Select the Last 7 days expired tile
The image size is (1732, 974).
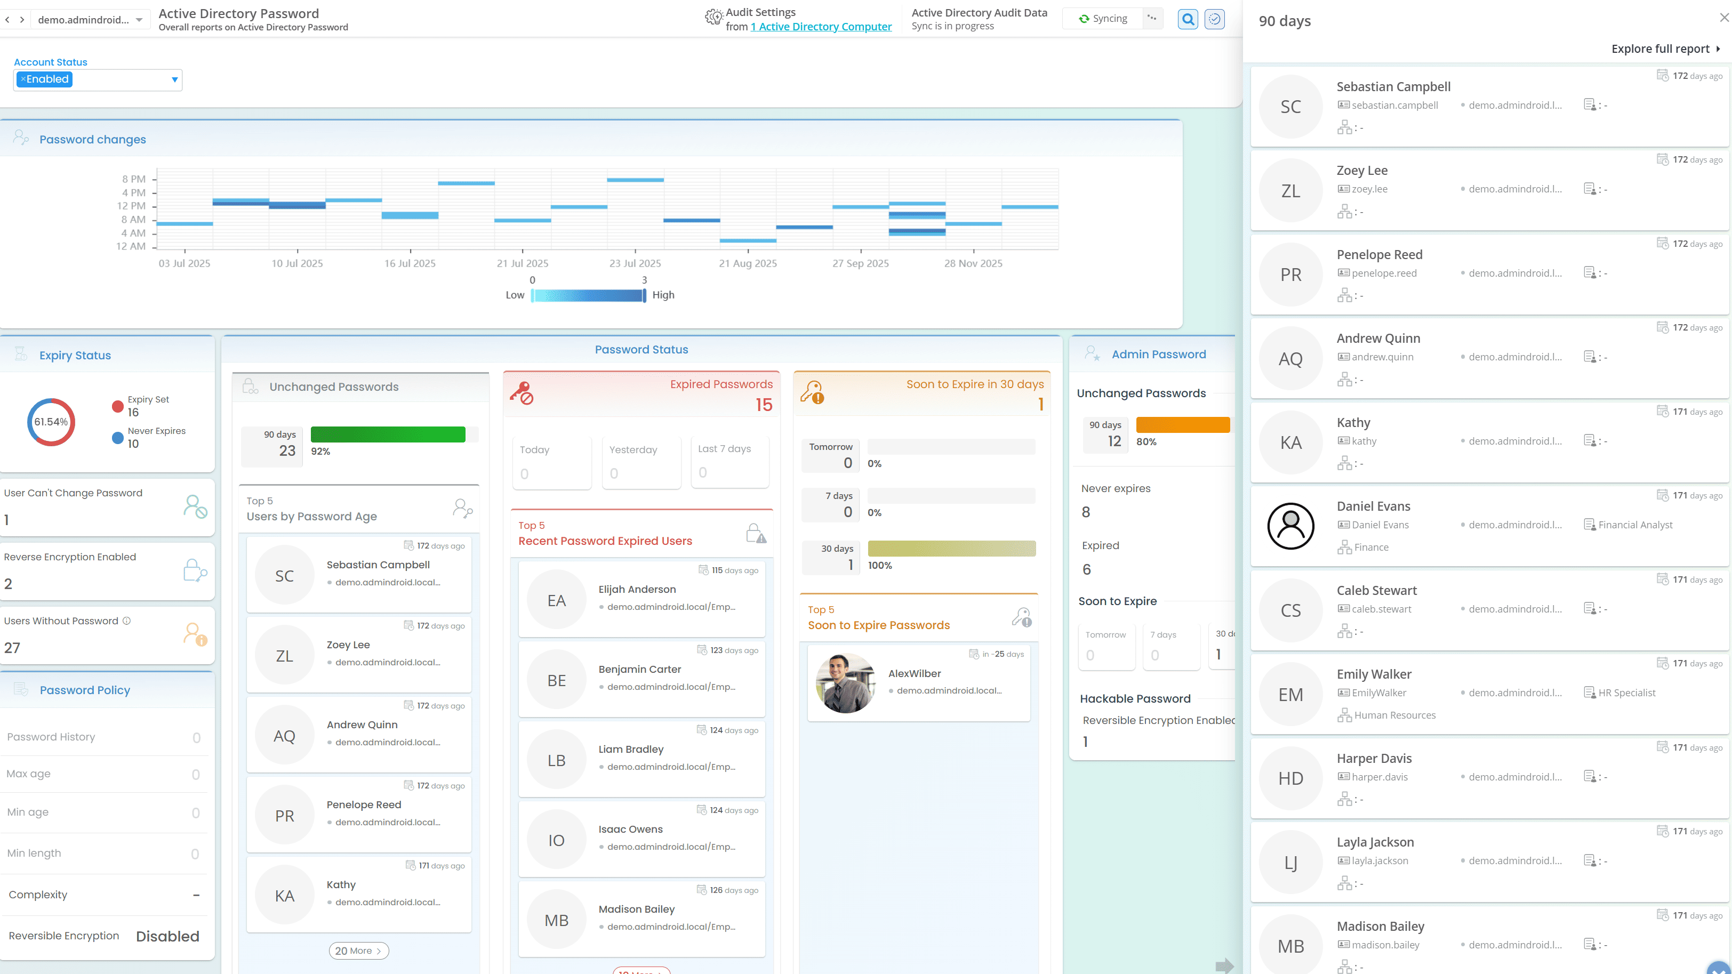729,461
